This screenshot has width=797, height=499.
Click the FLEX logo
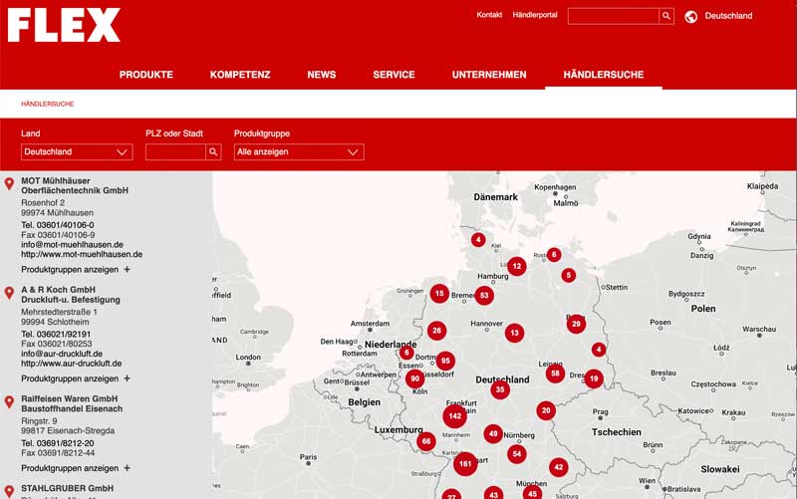(x=64, y=24)
